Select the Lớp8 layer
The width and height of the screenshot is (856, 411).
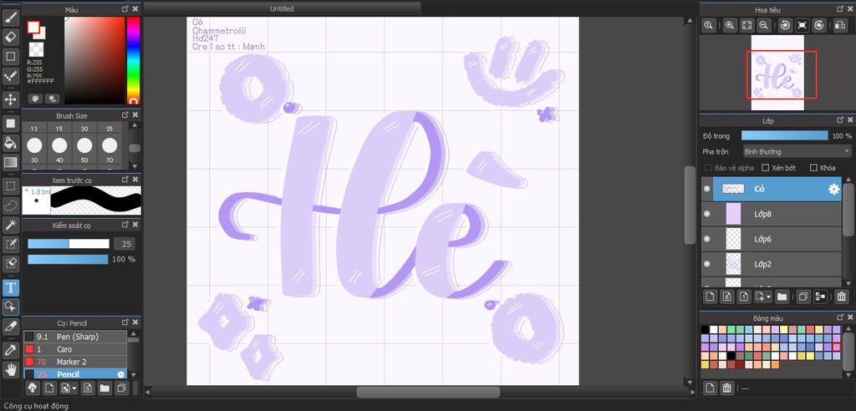pos(772,214)
